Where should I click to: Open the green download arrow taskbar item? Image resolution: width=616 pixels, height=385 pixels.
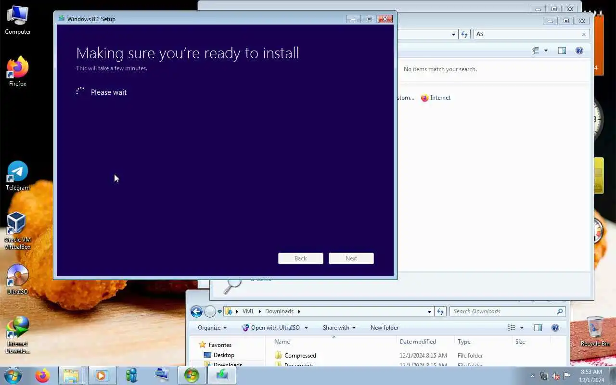[221, 375]
